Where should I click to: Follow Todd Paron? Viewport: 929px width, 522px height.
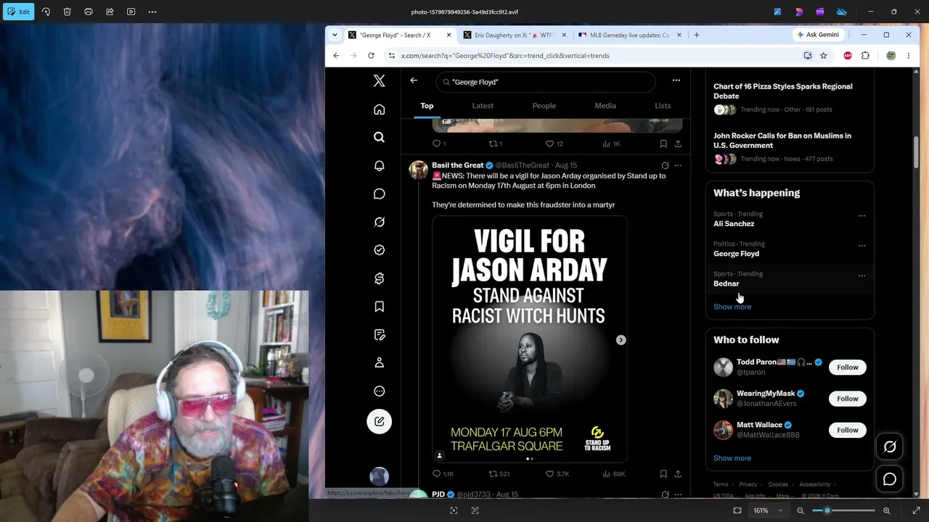(x=847, y=367)
